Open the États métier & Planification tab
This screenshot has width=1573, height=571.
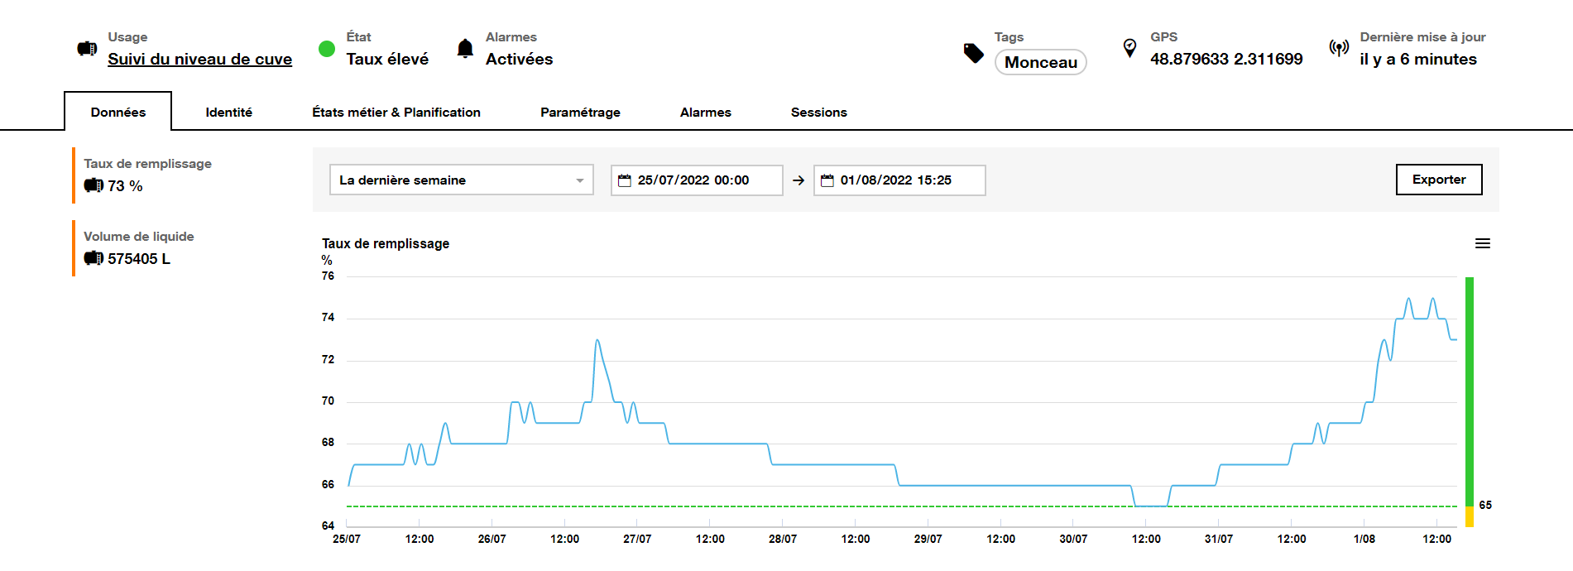pos(396,113)
